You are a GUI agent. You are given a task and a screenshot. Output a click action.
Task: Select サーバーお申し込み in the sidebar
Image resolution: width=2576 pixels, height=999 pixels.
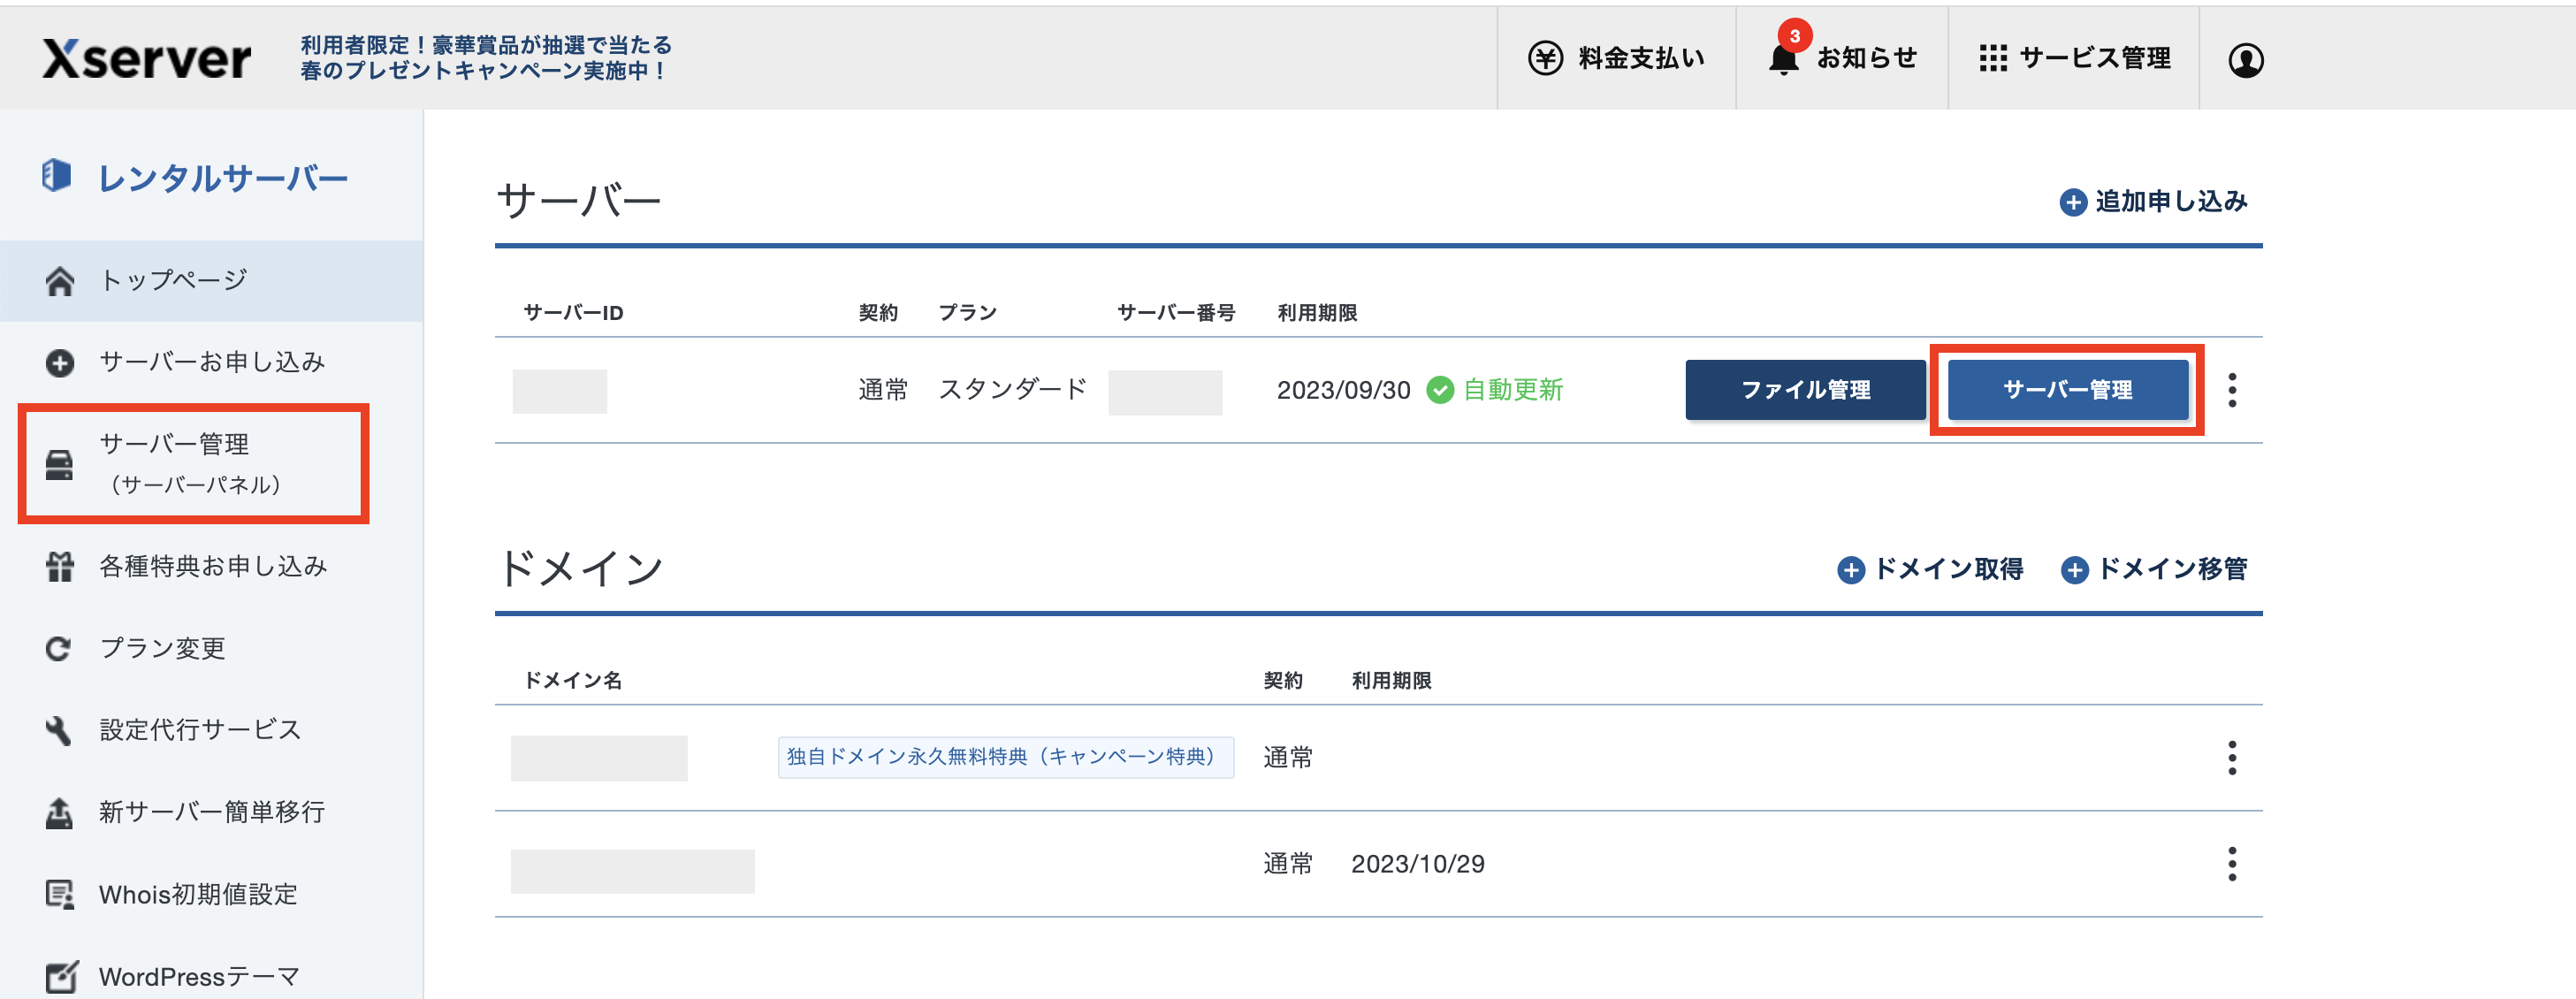(211, 362)
